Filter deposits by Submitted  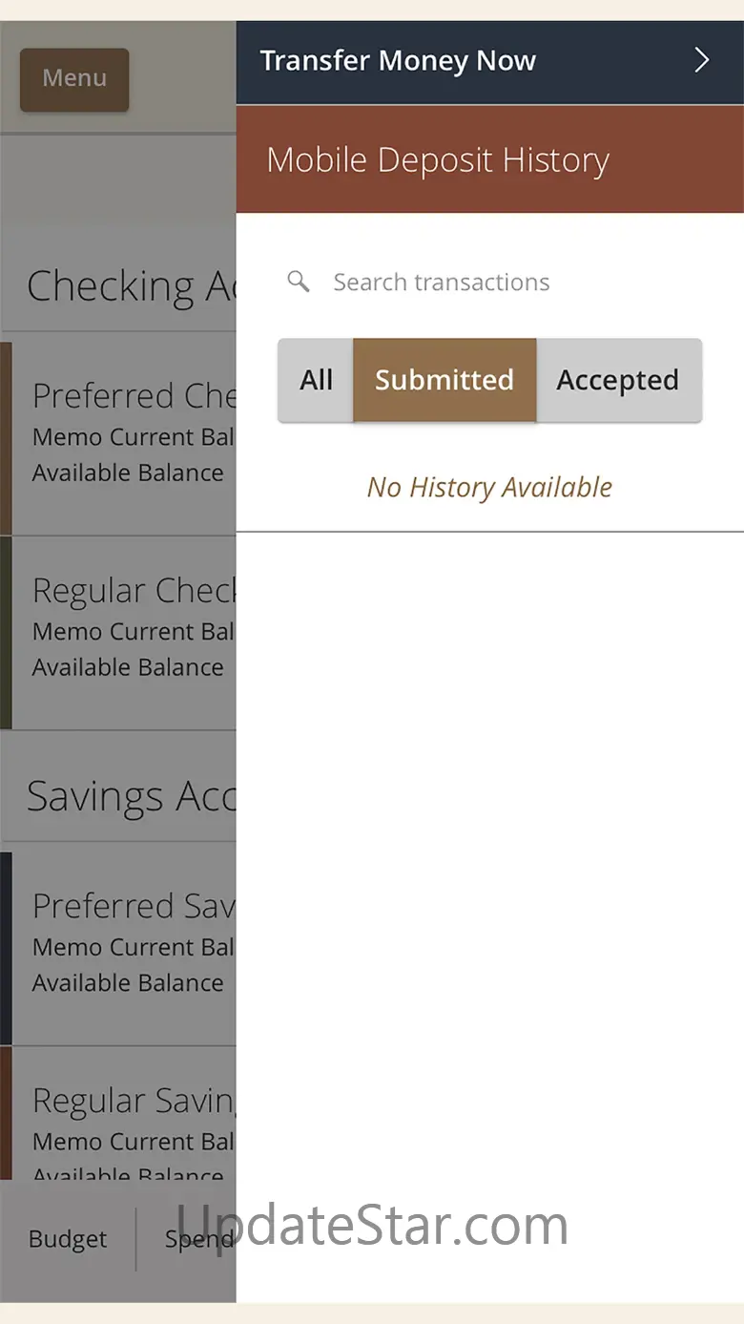[444, 380]
